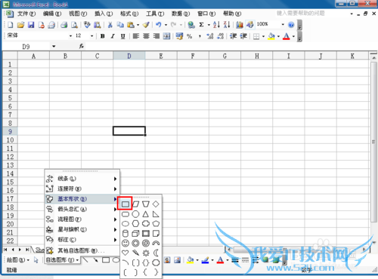The width and height of the screenshot is (378, 279).
Task: Open the File menu
Action: 26,14
